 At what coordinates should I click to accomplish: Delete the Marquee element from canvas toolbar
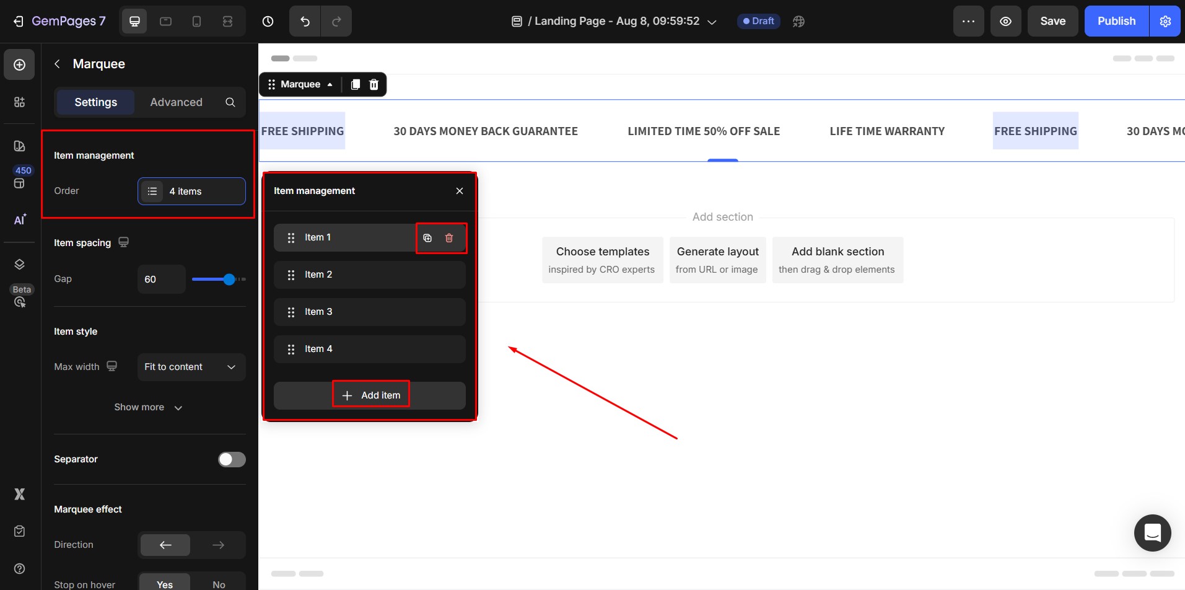pyautogui.click(x=374, y=85)
